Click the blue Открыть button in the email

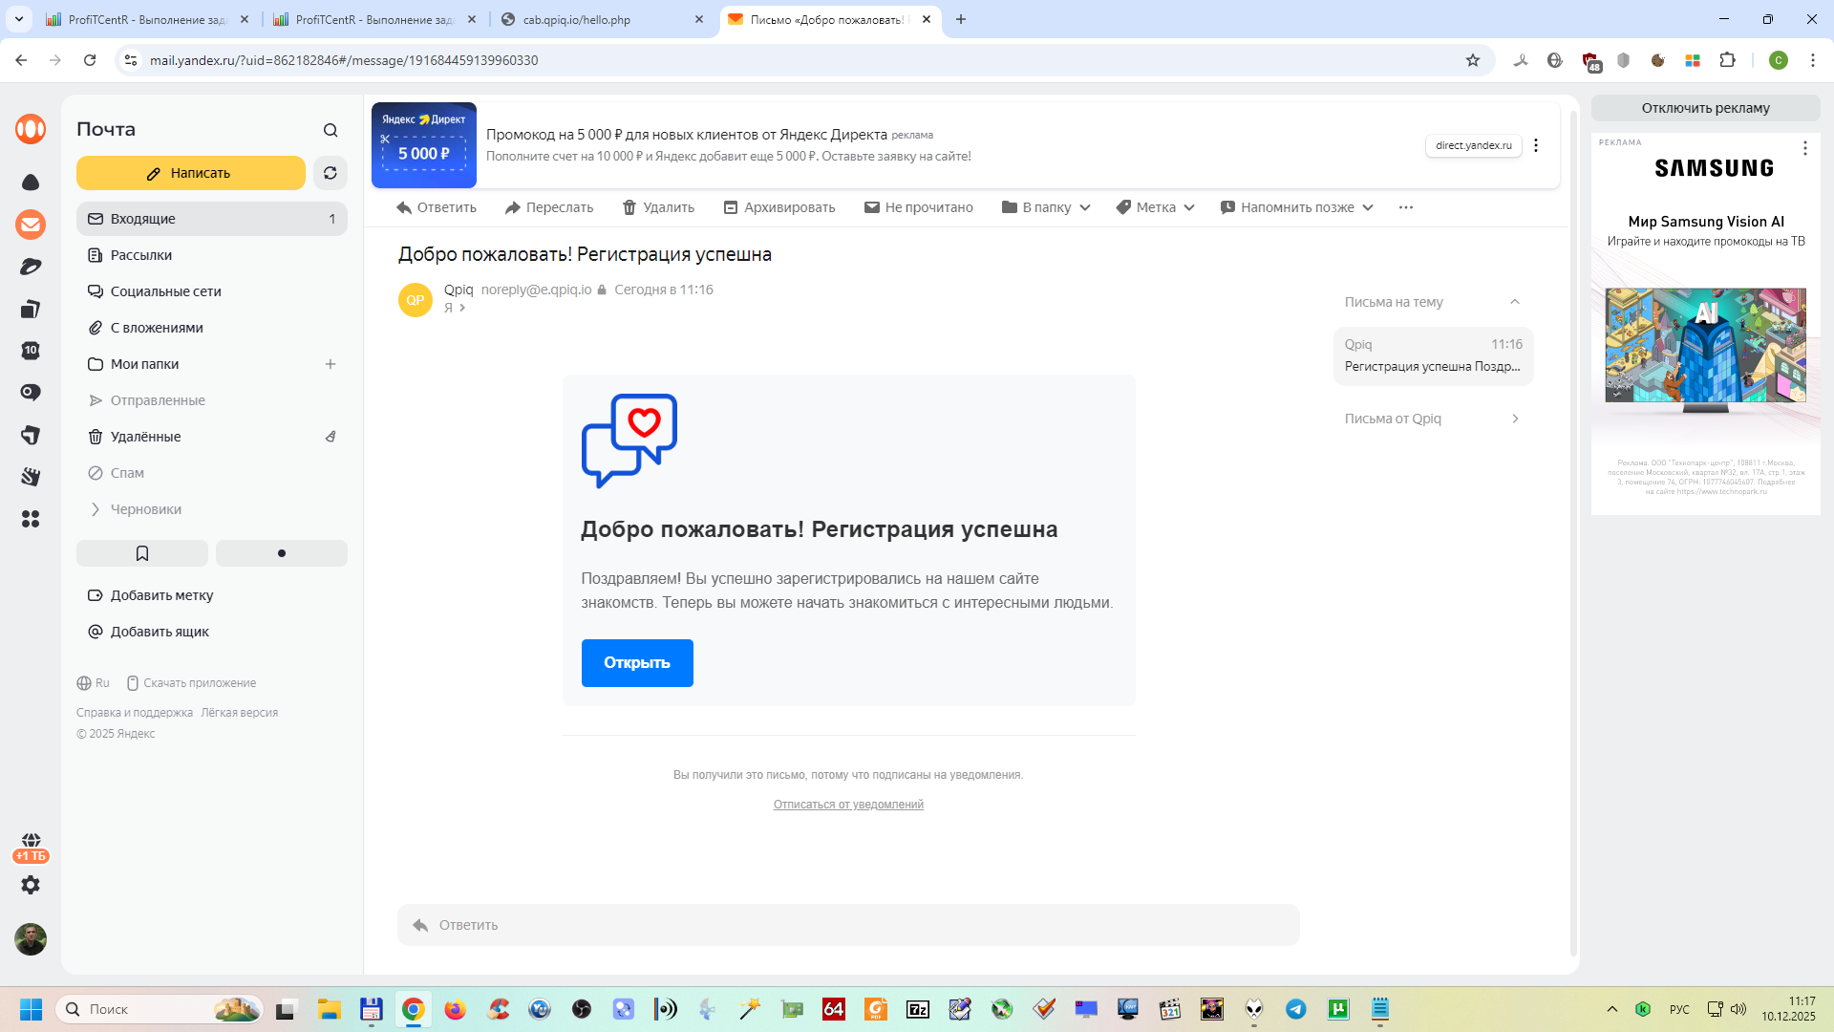tap(637, 663)
